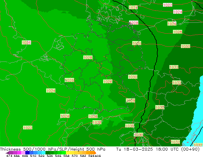Viewport: 203px width, 157px height.
Task: Pick the cyan legend swatch before dark green
Action: point(44,153)
